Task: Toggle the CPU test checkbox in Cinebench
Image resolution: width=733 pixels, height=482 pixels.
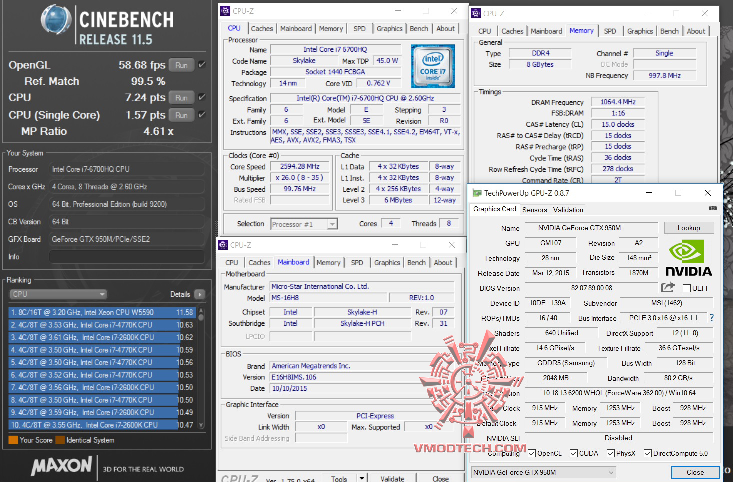Action: point(202,97)
